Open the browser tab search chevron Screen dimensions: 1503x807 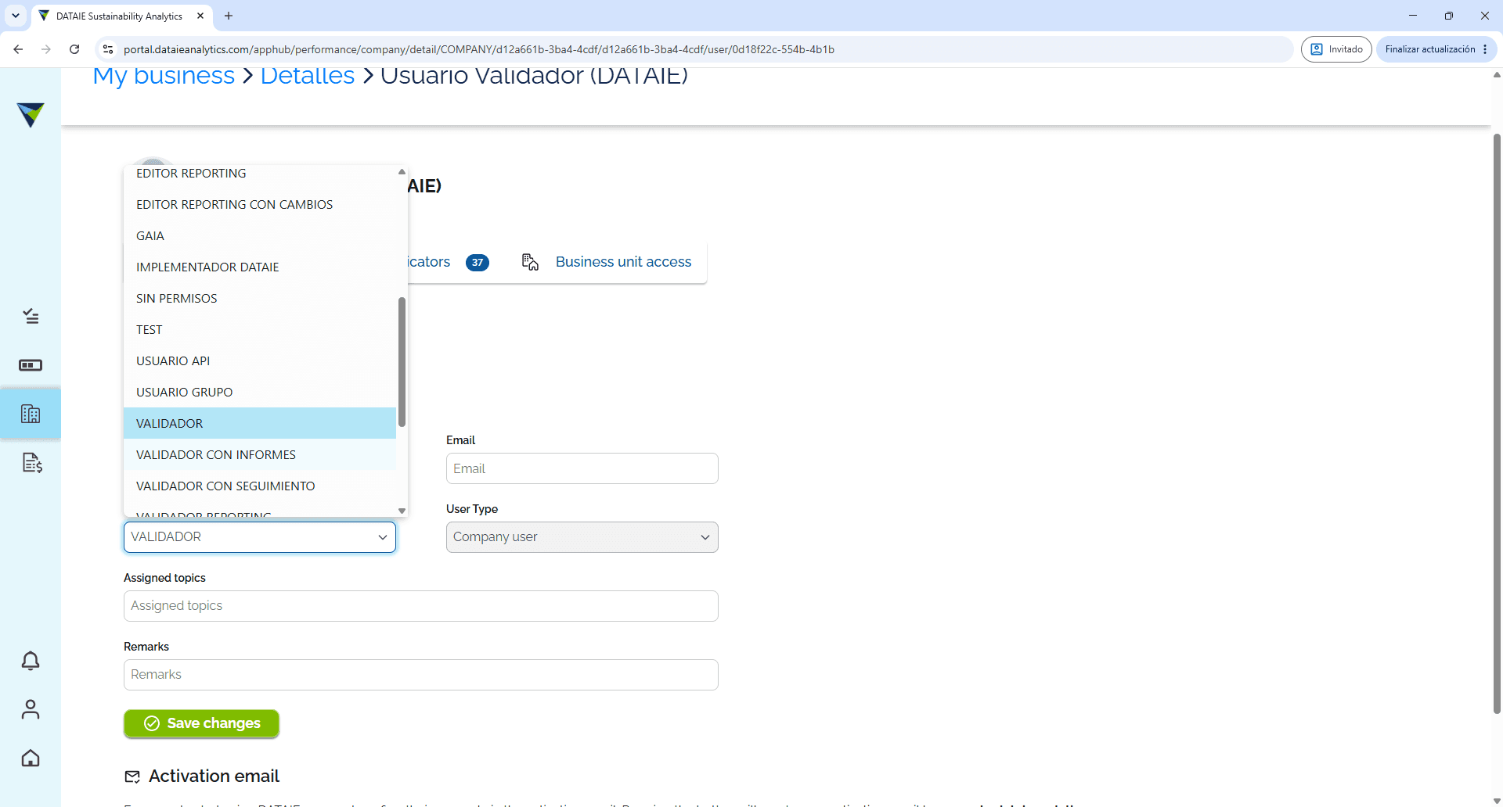pyautogui.click(x=16, y=16)
